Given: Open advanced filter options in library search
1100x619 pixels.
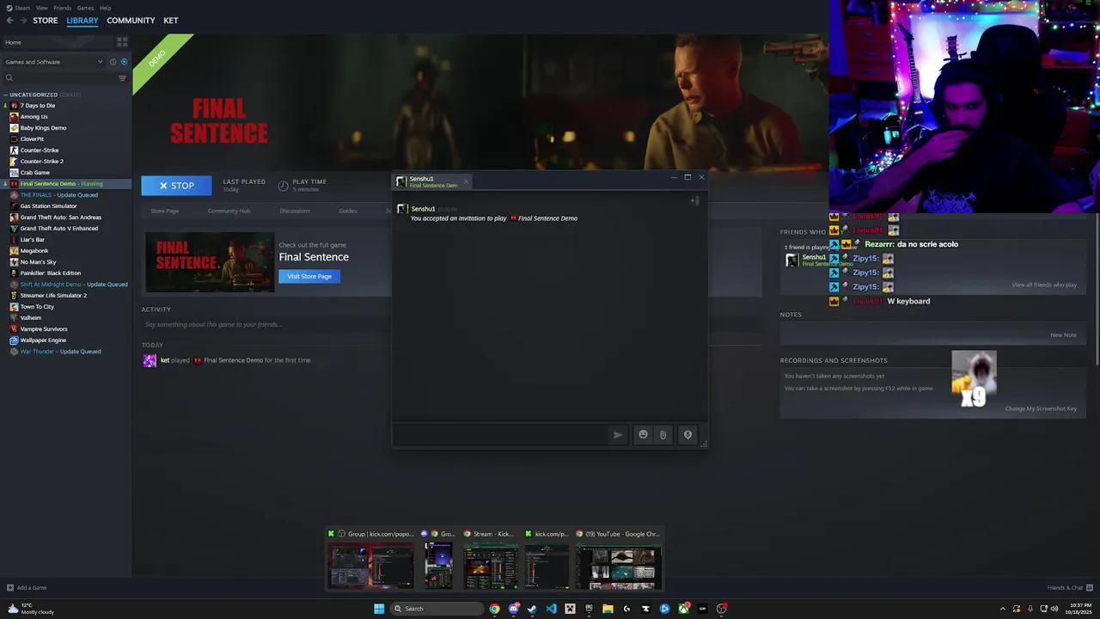Looking at the screenshot, I should [x=122, y=78].
